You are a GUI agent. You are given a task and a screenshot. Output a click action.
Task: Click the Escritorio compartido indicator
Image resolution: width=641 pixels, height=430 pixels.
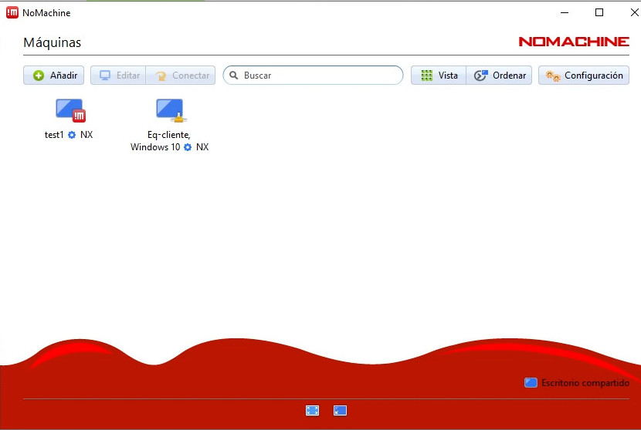(x=576, y=383)
